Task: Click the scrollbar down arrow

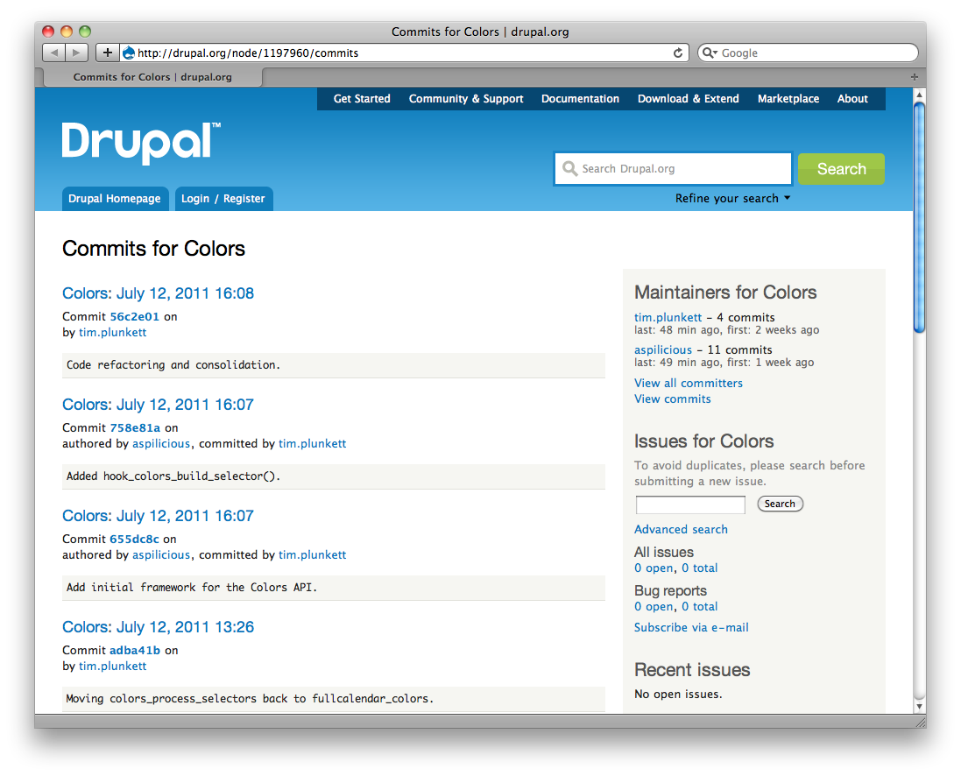Action: 919,706
